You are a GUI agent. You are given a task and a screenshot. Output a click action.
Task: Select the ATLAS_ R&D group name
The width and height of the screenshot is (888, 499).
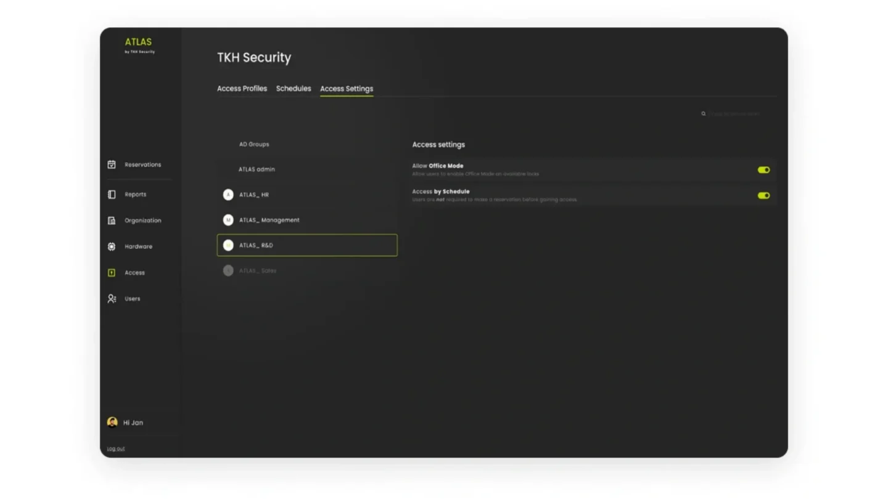pos(256,245)
